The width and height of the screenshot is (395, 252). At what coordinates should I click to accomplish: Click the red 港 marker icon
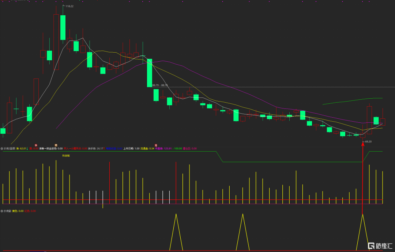156,145
